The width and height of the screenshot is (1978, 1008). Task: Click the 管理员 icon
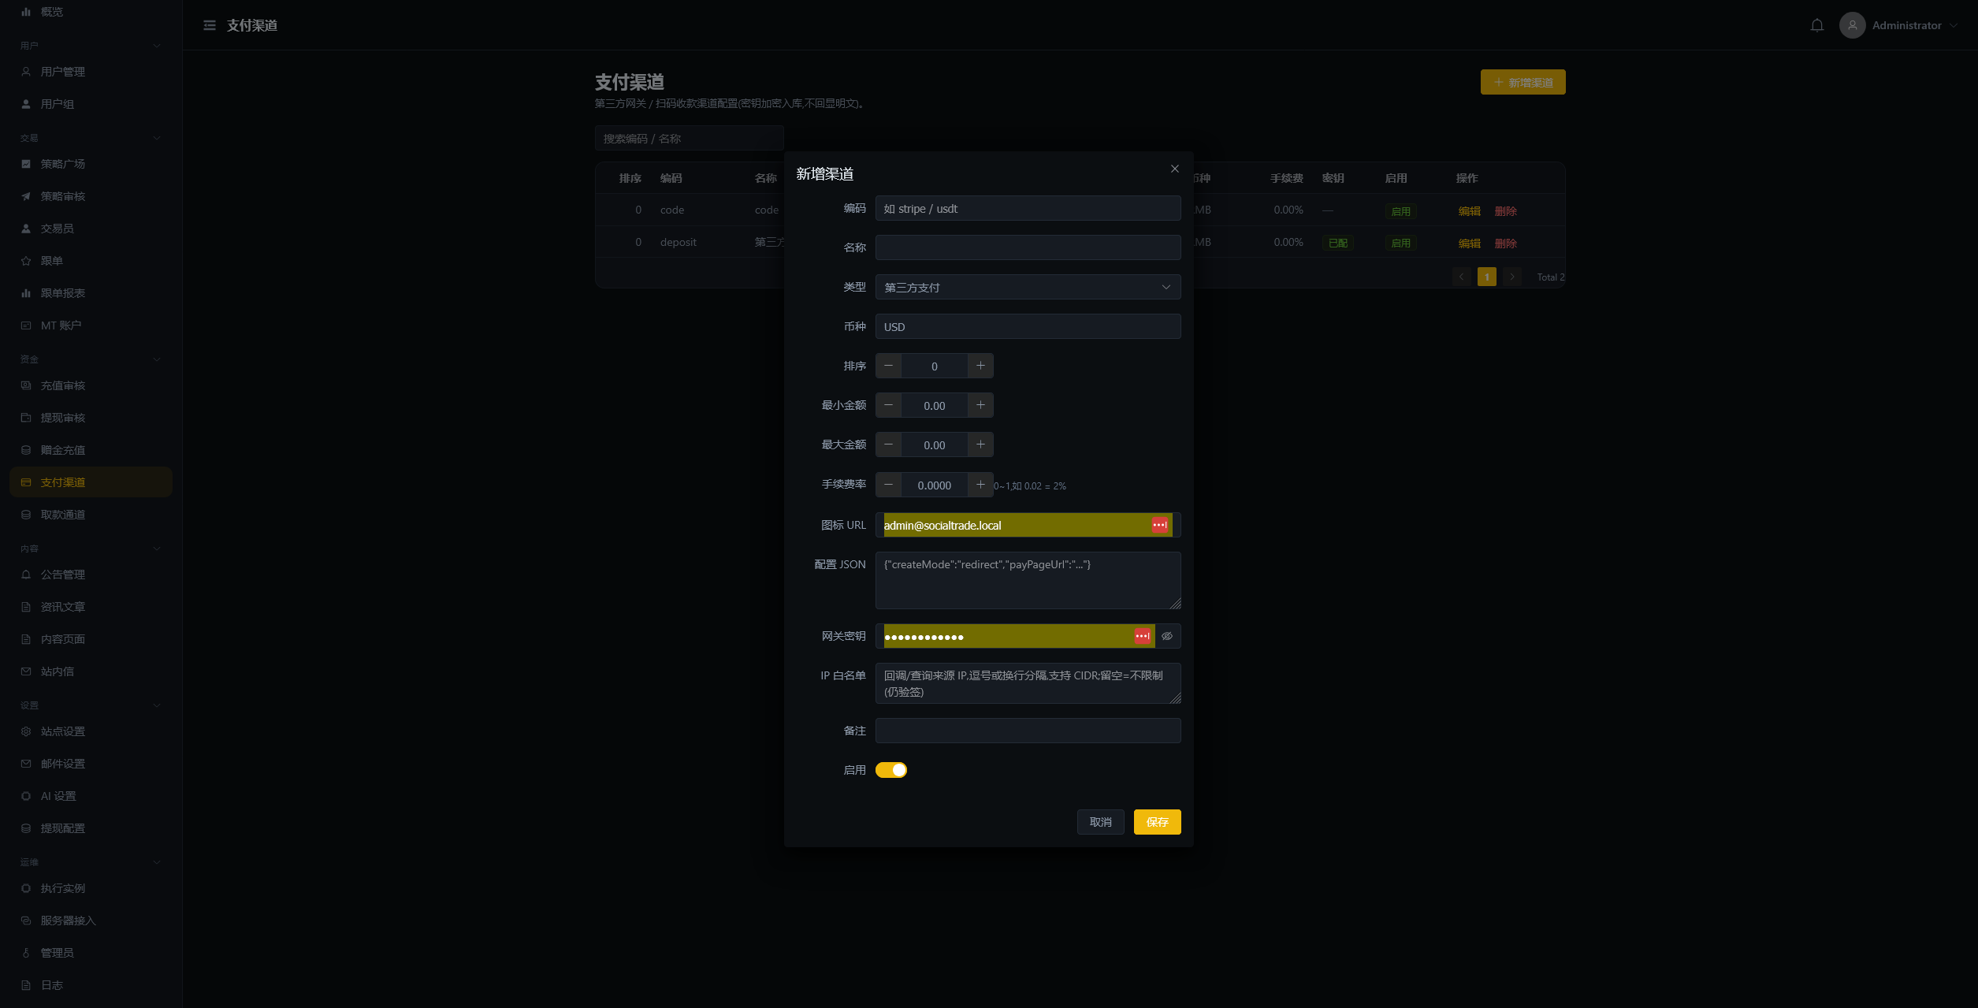tap(26, 953)
